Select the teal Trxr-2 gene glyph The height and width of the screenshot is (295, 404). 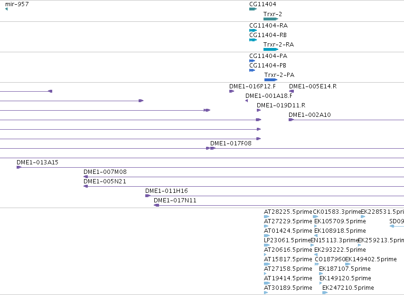click(271, 19)
